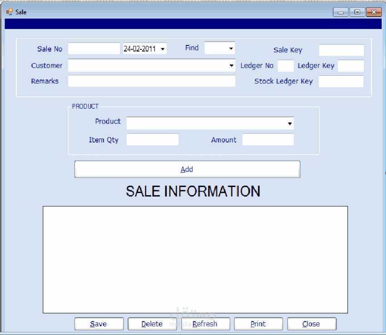The width and height of the screenshot is (386, 335).
Task: Click the Item Qty input box
Action: 152,139
